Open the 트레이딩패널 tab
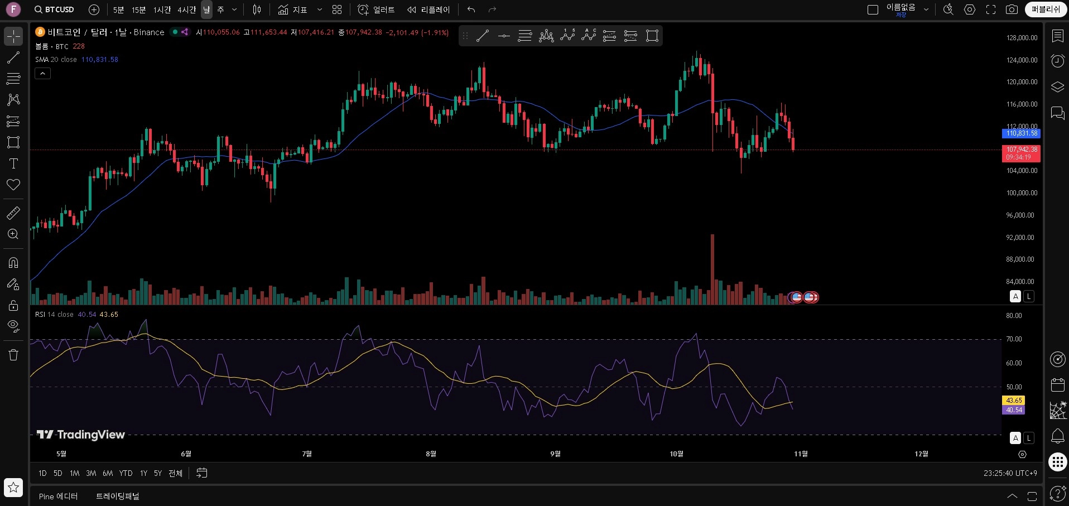 (x=117, y=496)
